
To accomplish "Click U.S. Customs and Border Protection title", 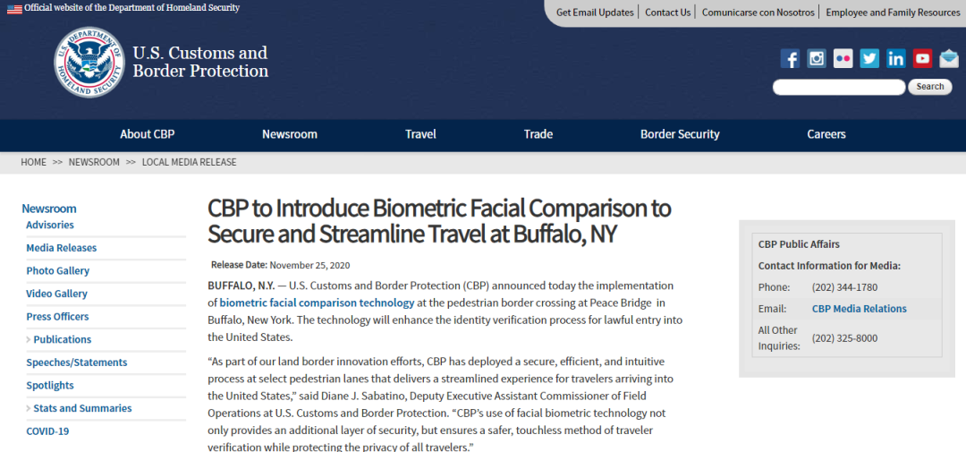I will (200, 62).
